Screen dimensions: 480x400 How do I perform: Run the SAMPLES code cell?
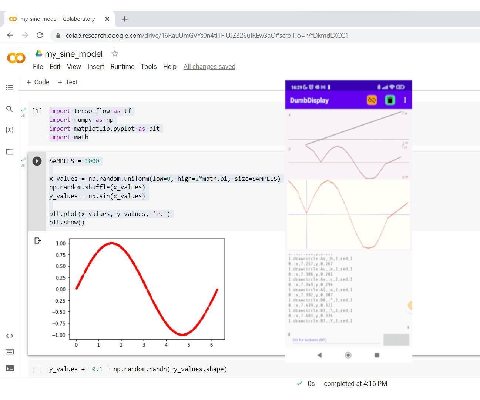37,161
